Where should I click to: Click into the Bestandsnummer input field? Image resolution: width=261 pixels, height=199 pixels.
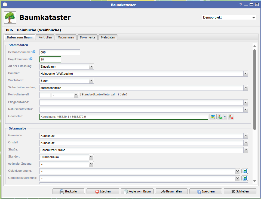click(x=60, y=52)
